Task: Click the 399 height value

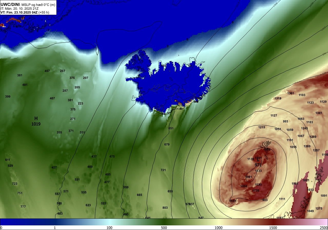Action: coord(8,97)
